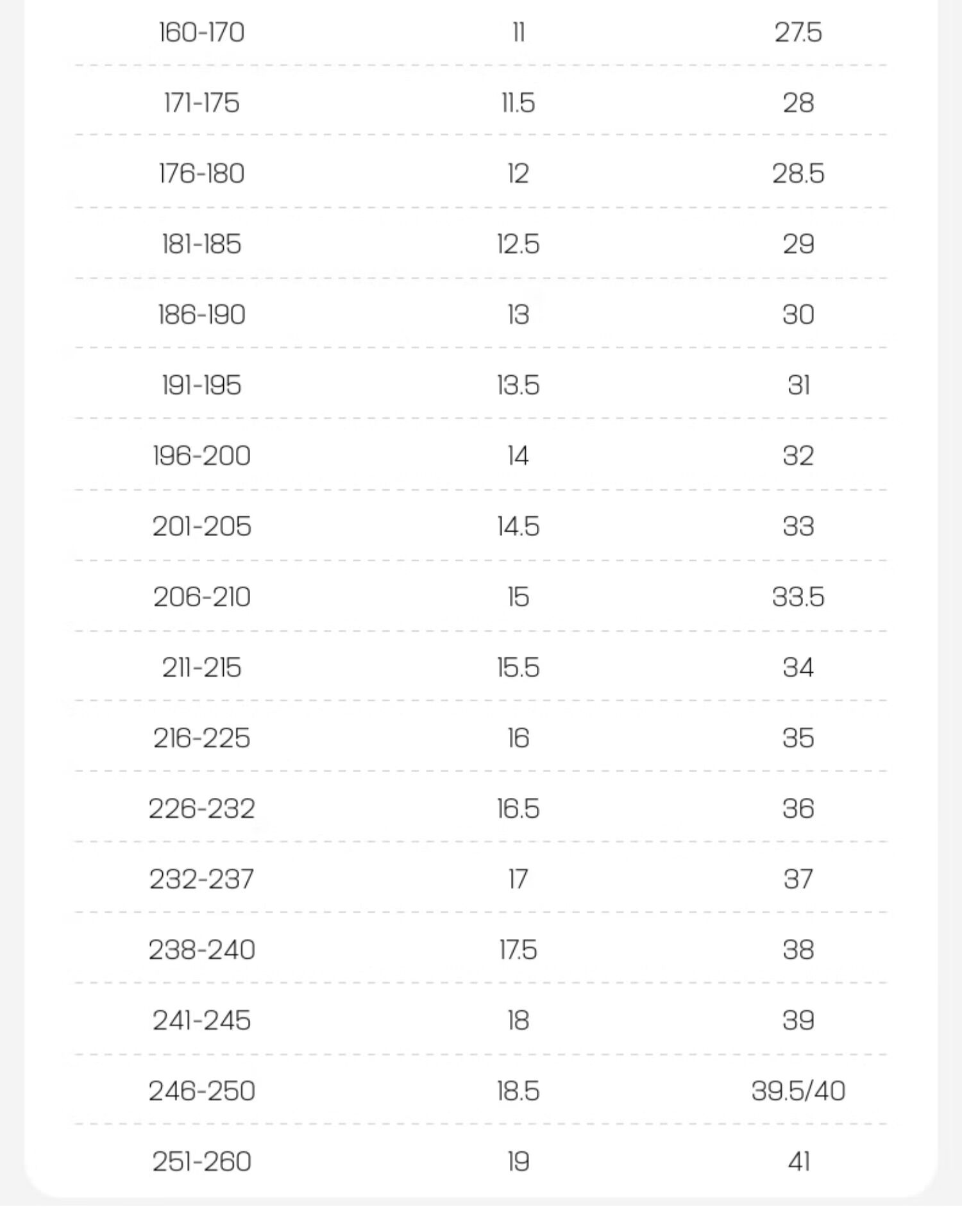Click size 30 in right column
The height and width of the screenshot is (1207, 962).
tap(798, 314)
